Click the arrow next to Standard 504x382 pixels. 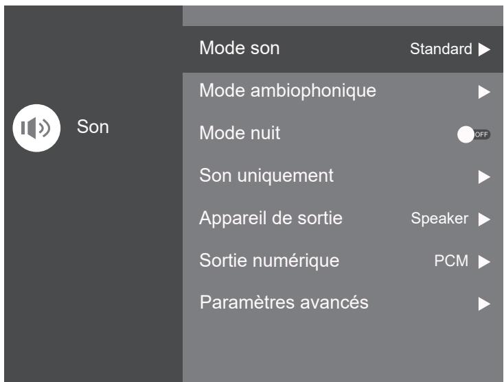click(x=484, y=49)
